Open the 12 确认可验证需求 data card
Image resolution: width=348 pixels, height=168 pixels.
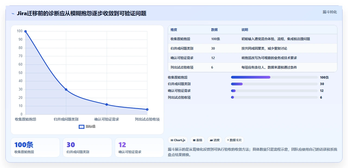point(140,147)
